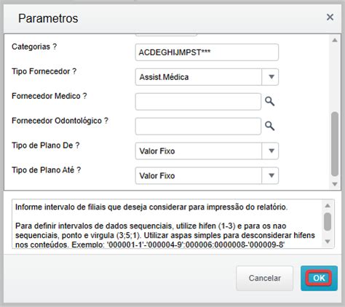Click the help text scroll-down arrow

pos(328,242)
